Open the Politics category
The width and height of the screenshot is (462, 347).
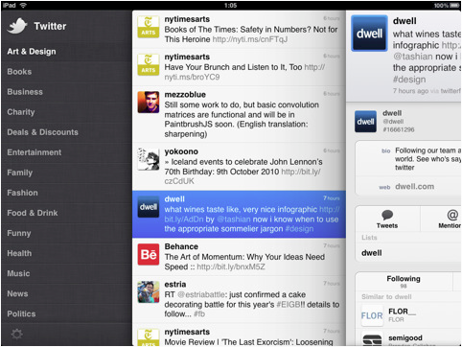pyautogui.click(x=21, y=313)
